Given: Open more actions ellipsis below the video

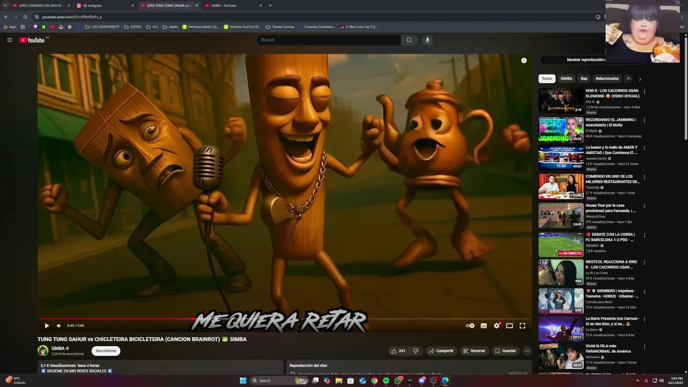Looking at the screenshot, I should 527,351.
